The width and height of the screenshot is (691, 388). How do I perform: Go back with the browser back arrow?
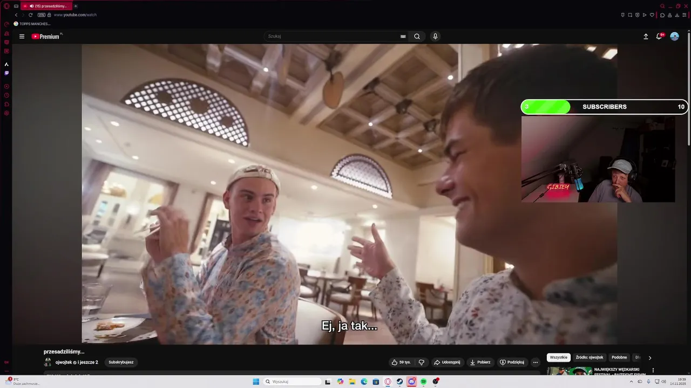tap(16, 15)
